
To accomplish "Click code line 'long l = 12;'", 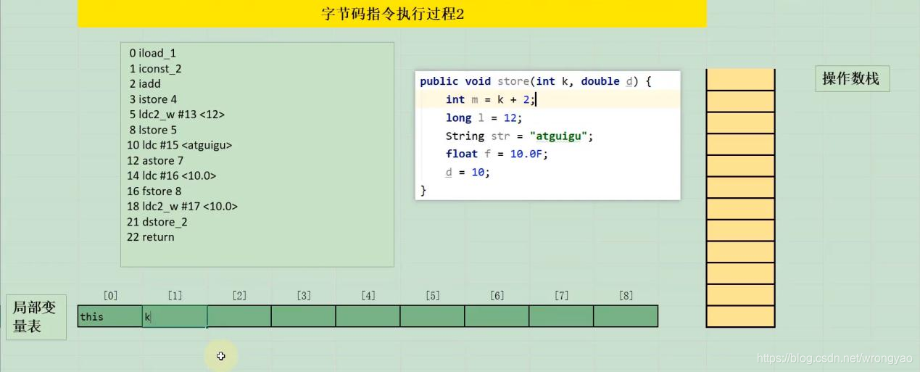I will tap(484, 117).
